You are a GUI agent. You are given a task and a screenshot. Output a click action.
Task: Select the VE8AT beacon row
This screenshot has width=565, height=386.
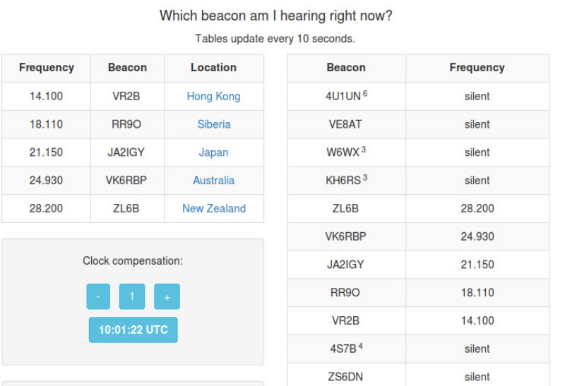[x=346, y=124]
